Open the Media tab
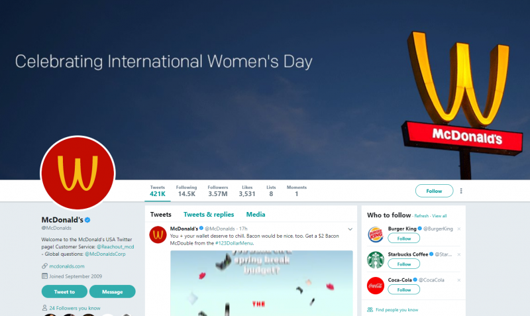The image size is (530, 316). pyautogui.click(x=256, y=214)
